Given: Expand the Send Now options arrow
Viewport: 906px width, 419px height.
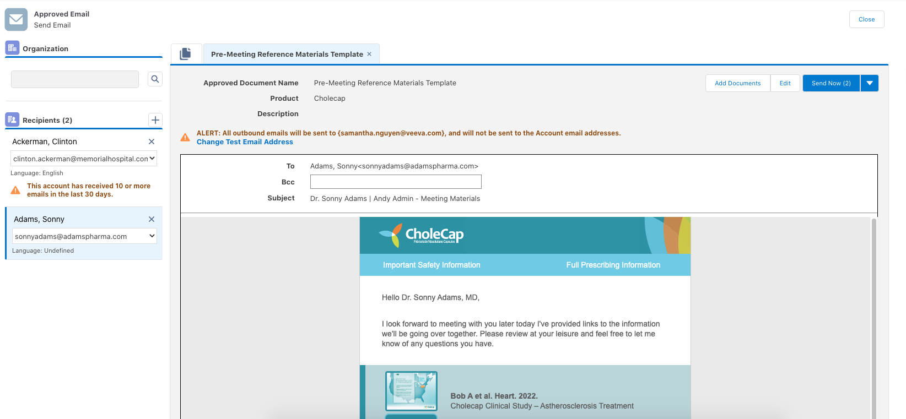Looking at the screenshot, I should pos(869,83).
